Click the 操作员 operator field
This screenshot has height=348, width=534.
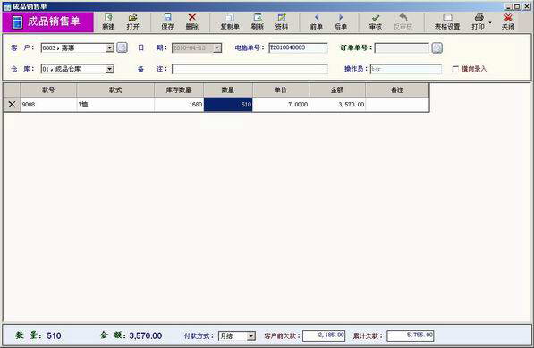[405, 69]
